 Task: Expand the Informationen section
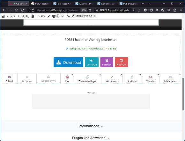[91, 126]
